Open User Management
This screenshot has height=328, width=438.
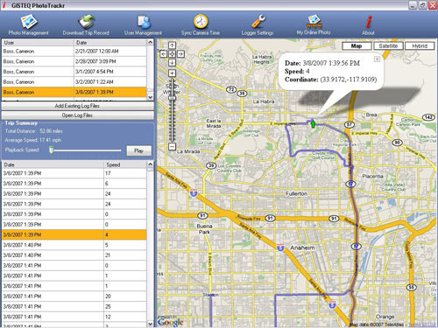[x=143, y=25]
